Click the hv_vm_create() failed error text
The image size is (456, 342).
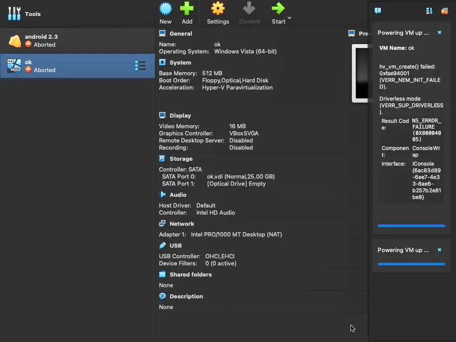(410, 77)
